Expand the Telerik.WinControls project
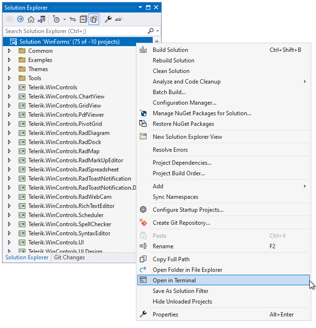The width and height of the screenshot is (316, 328). click(x=9, y=87)
